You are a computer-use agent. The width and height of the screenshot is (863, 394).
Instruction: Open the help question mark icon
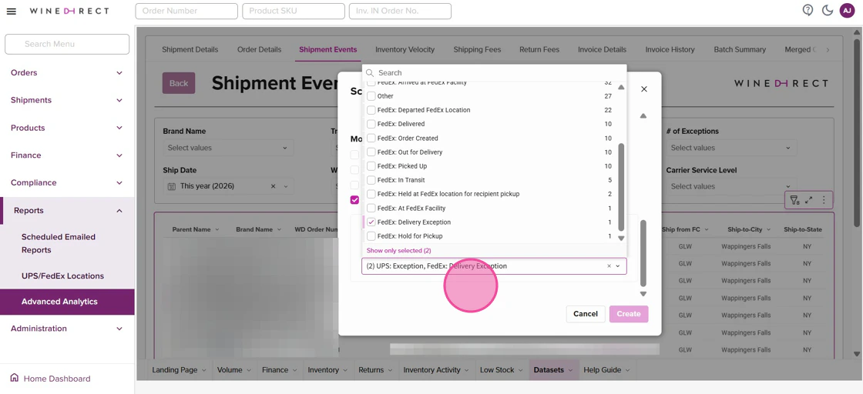click(x=808, y=11)
